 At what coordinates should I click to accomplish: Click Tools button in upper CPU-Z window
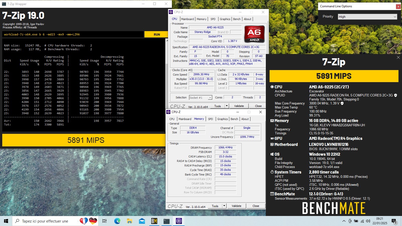(x=218, y=106)
